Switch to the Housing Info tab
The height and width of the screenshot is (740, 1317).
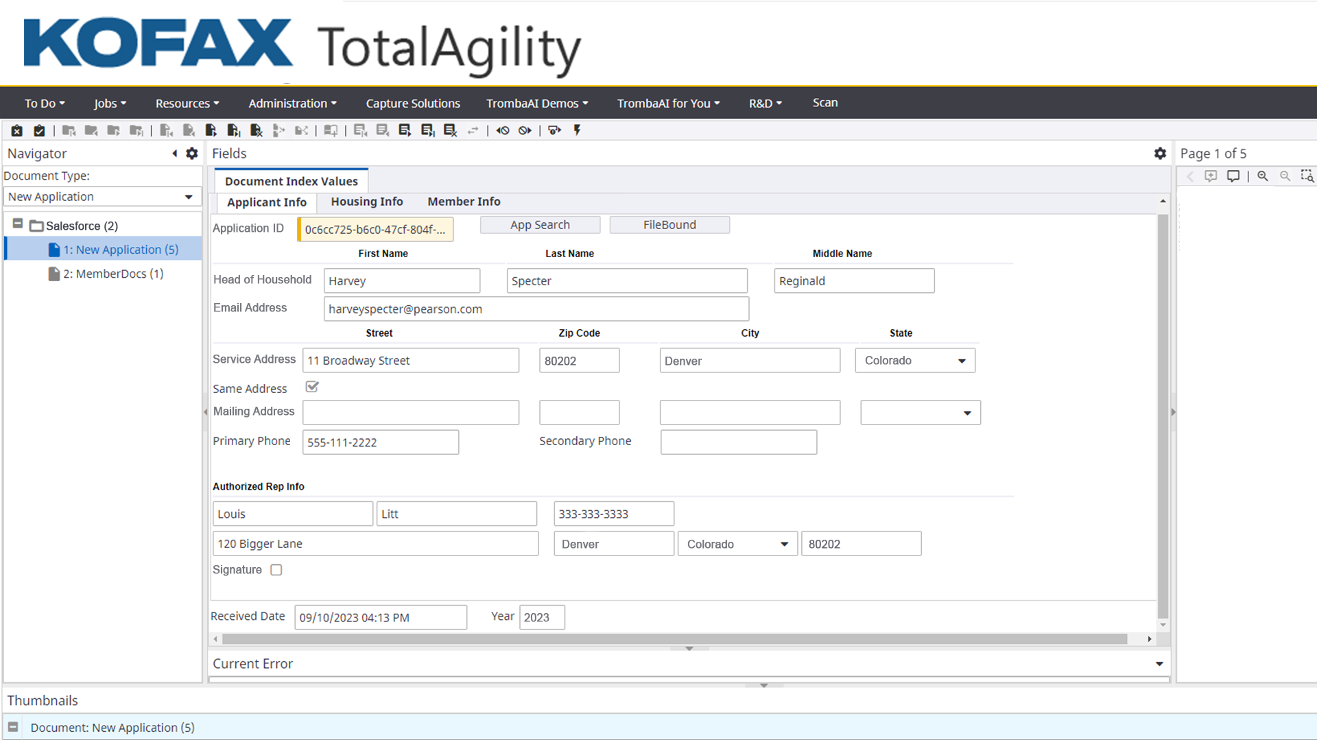pyautogui.click(x=366, y=202)
